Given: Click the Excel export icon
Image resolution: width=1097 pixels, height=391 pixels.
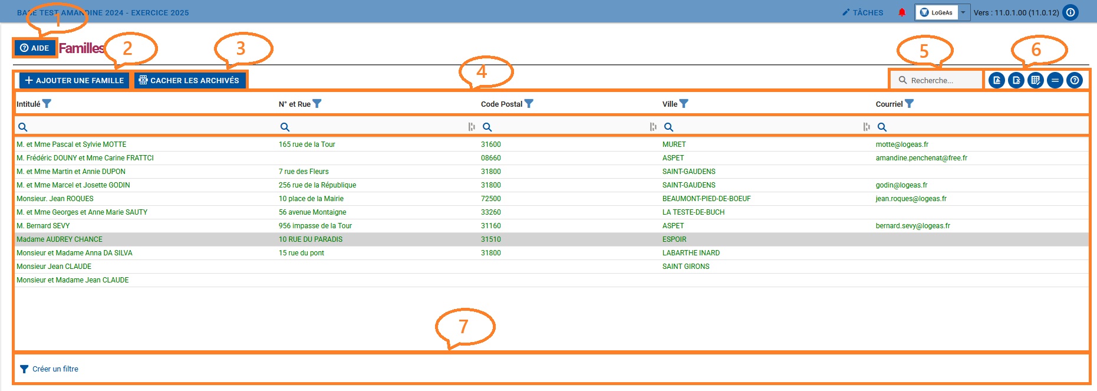Looking at the screenshot, I should click(x=1016, y=80).
